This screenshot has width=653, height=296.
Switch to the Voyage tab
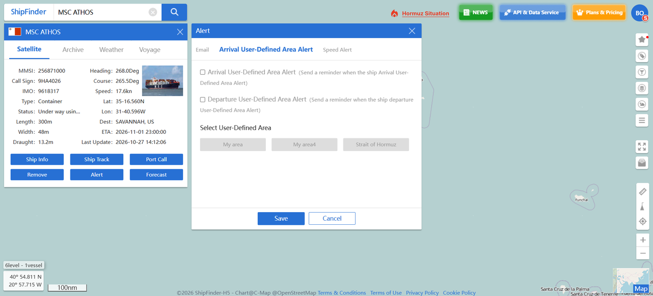point(149,50)
